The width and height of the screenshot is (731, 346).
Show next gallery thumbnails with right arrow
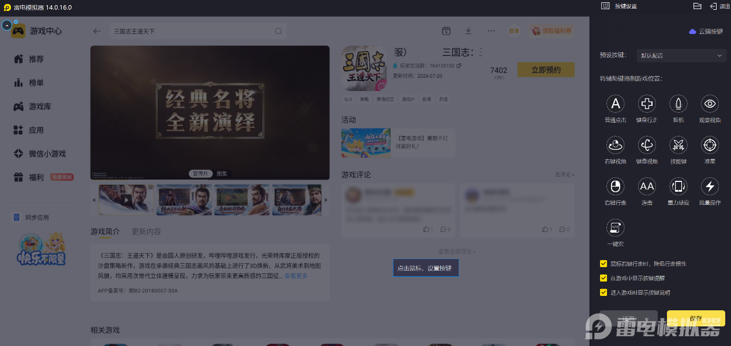[326, 200]
